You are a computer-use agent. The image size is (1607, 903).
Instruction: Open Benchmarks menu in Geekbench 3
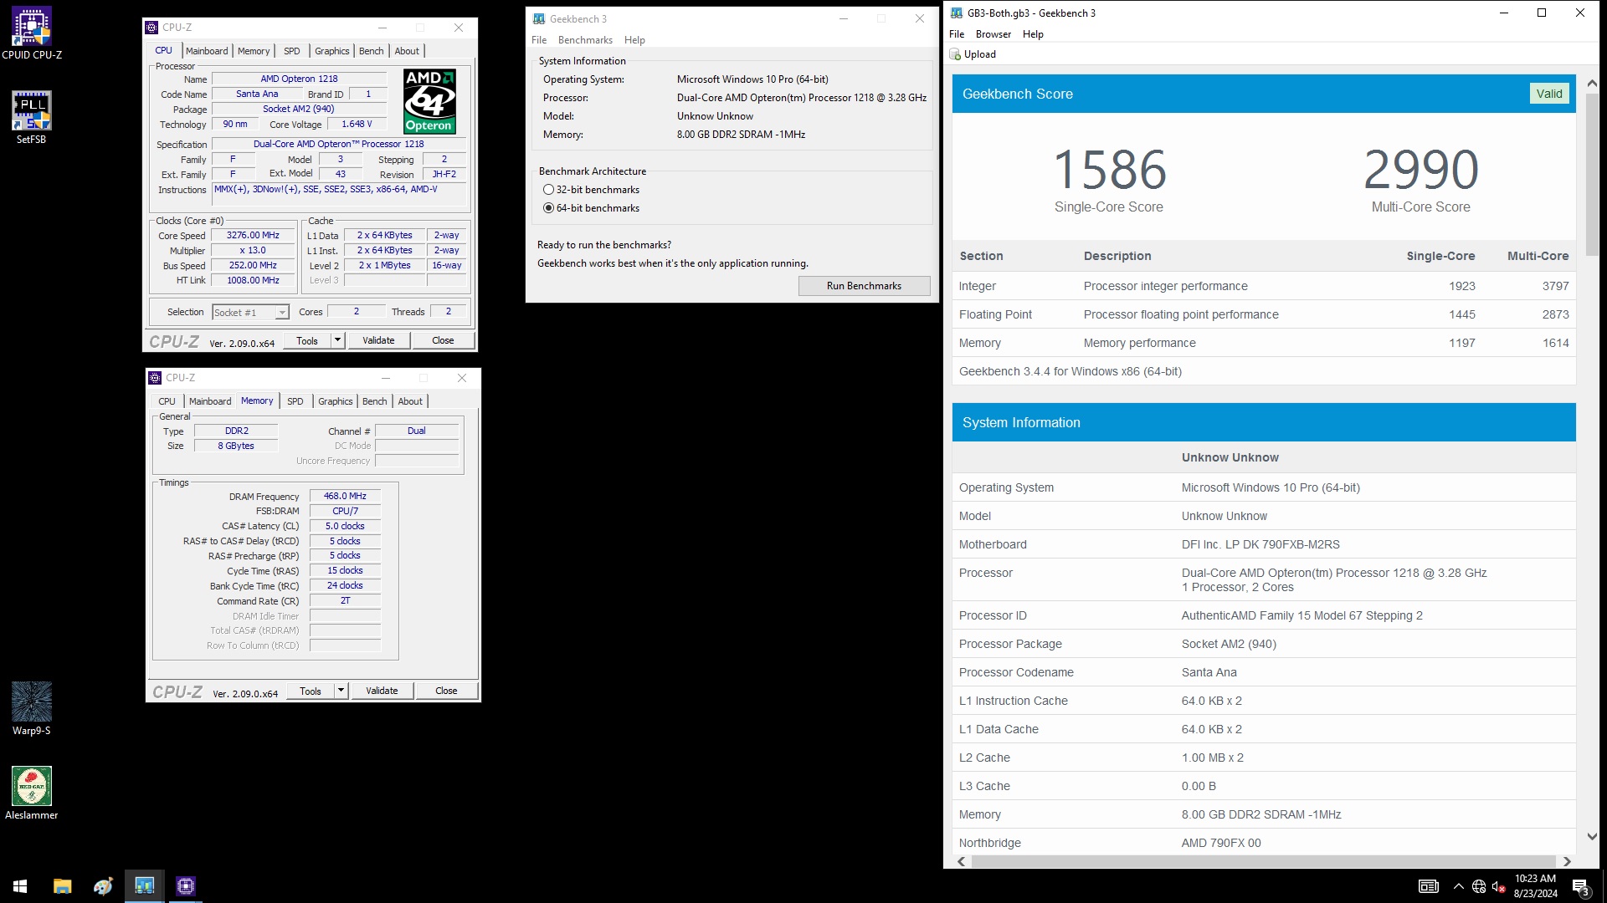pos(585,40)
